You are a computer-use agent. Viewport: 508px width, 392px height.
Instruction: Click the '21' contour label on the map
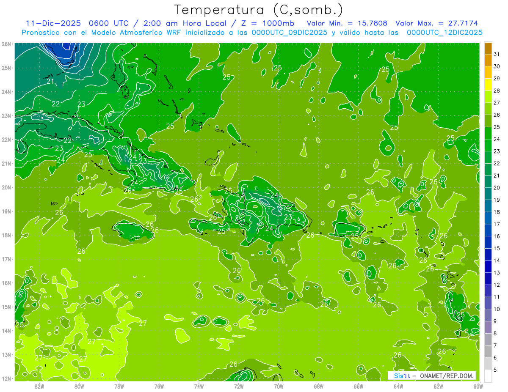pos(51,81)
